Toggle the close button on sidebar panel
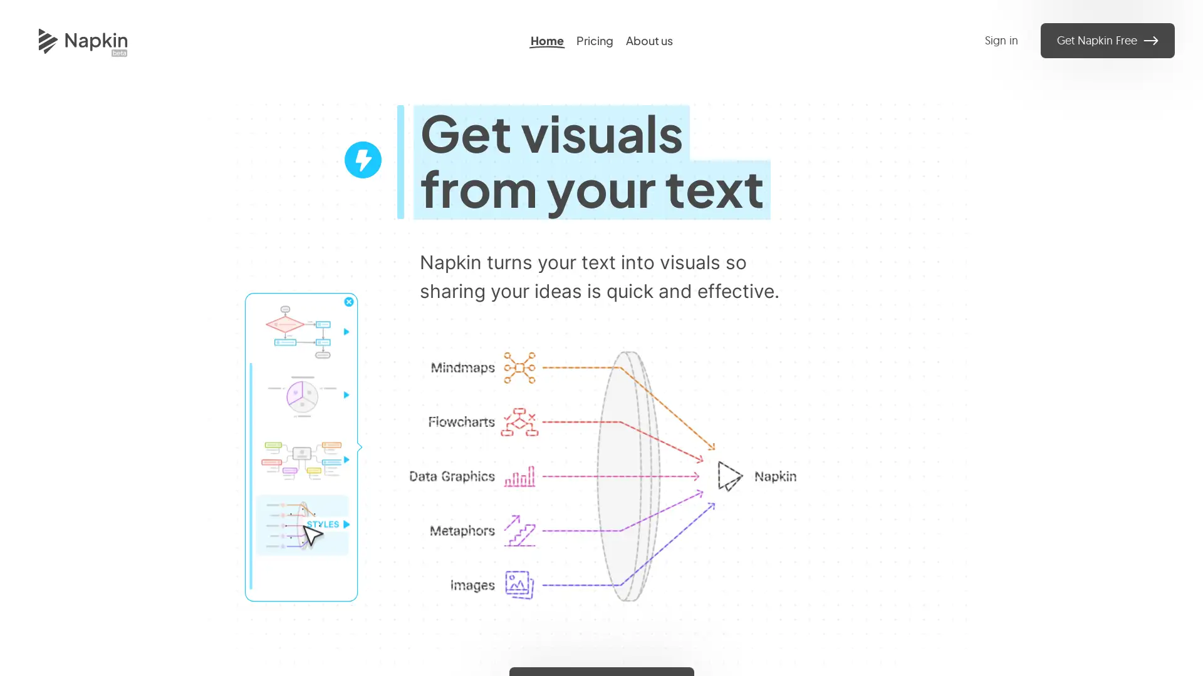 348,300
